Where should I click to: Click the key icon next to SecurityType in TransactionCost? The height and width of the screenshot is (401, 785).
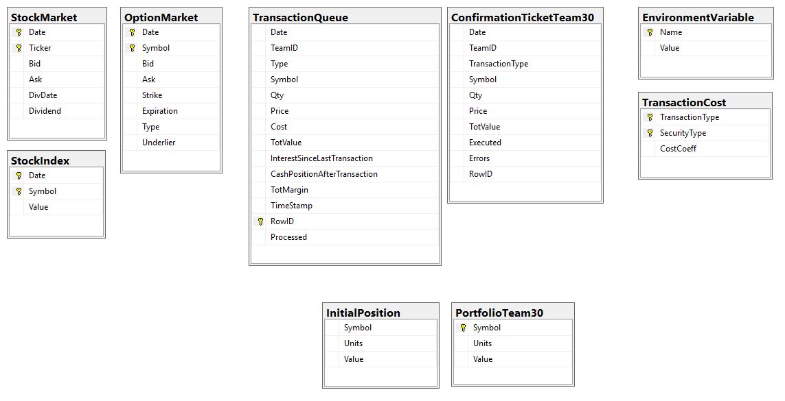650,133
